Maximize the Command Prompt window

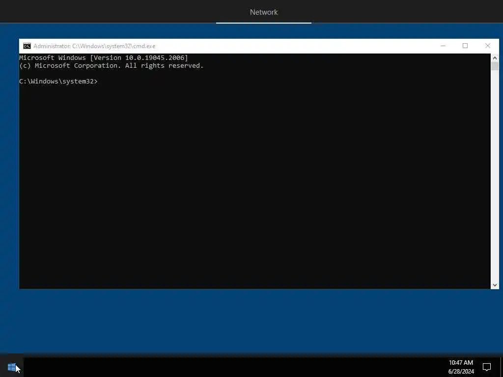click(x=465, y=46)
